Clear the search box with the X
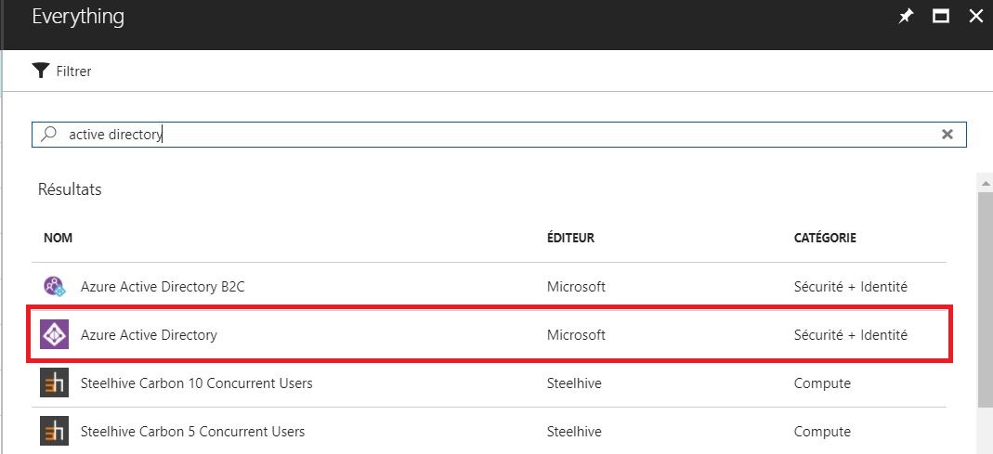Screen dimensions: 993x454 (x=947, y=135)
